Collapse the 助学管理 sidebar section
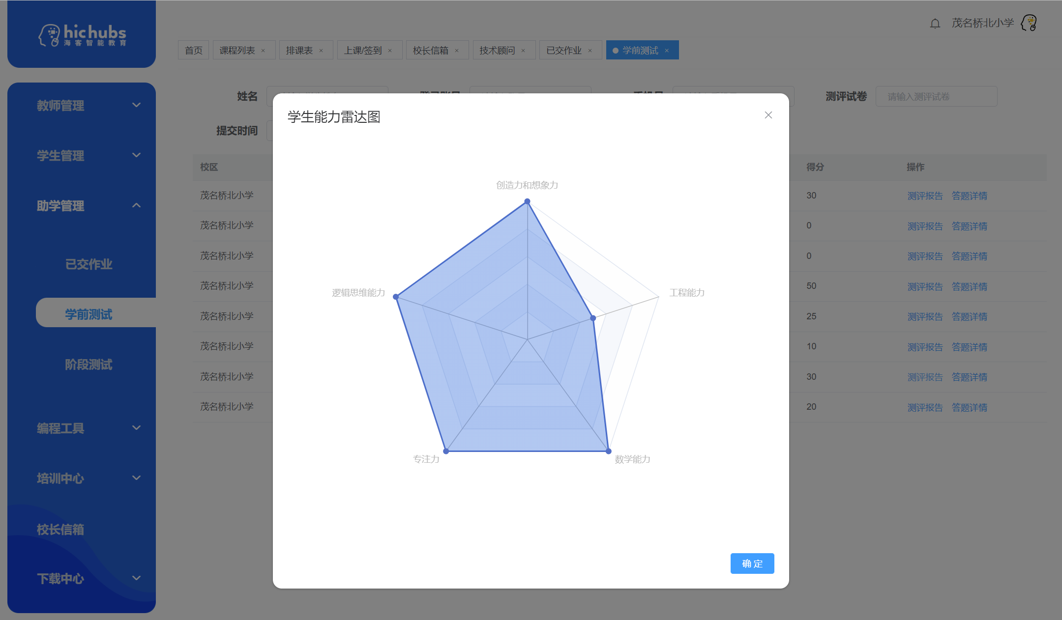Image resolution: width=1062 pixels, height=620 pixels. [x=81, y=206]
